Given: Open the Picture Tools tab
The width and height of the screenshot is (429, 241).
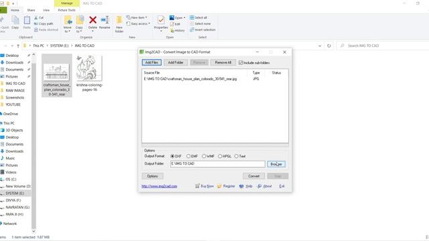Looking at the screenshot, I should point(67,10).
